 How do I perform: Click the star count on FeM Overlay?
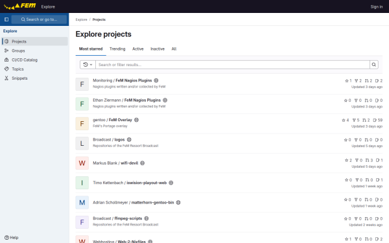346,120
